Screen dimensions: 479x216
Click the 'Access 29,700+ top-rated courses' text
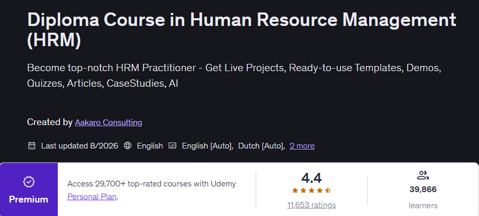(152, 184)
